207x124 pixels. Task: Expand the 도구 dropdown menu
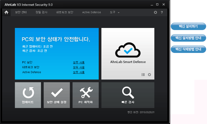[x=115, y=12]
